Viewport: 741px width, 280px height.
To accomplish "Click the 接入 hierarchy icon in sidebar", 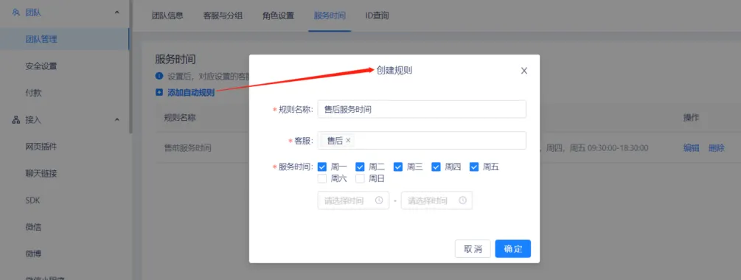I will 16,120.
